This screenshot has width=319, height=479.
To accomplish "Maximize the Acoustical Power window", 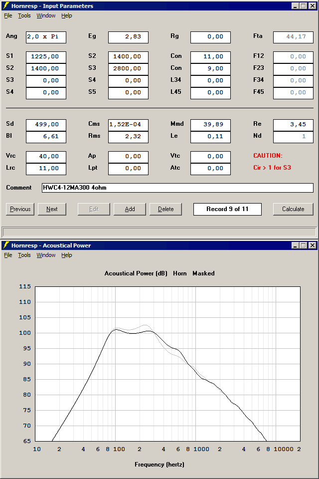I will tap(303, 245).
